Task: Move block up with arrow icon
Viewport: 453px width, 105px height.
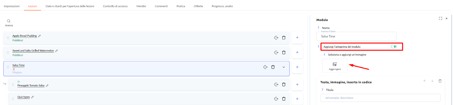Action: (424, 81)
